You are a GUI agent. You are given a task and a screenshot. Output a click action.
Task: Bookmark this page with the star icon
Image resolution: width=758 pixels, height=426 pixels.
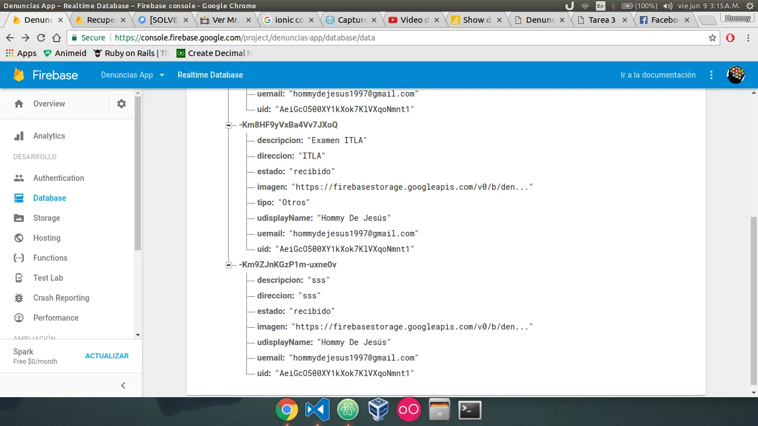click(712, 38)
